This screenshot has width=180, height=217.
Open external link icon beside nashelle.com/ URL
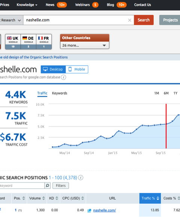click(89, 211)
